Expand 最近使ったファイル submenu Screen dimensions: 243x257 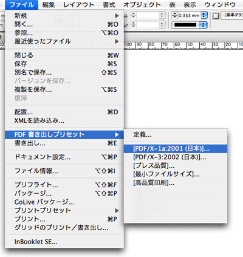64,41
